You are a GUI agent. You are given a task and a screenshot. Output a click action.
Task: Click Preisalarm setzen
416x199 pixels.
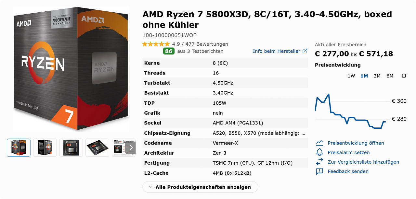[x=349, y=152]
